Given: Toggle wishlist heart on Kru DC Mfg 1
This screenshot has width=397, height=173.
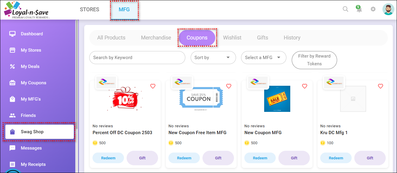Looking at the screenshot, I should coord(380,86).
